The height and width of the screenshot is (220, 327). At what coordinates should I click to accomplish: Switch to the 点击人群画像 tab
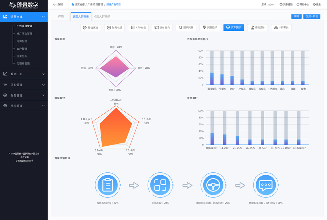[x=102, y=16]
